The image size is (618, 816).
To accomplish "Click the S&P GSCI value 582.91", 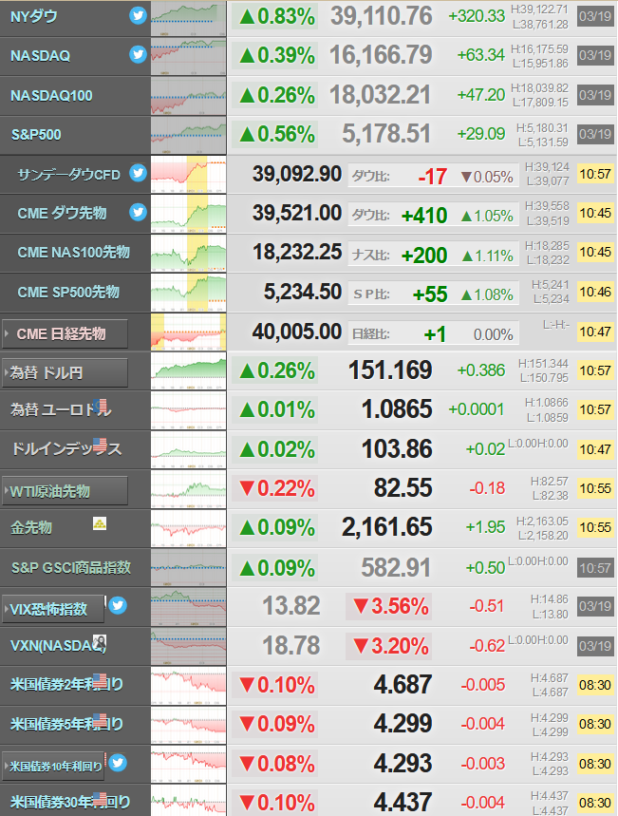I will 397,567.
